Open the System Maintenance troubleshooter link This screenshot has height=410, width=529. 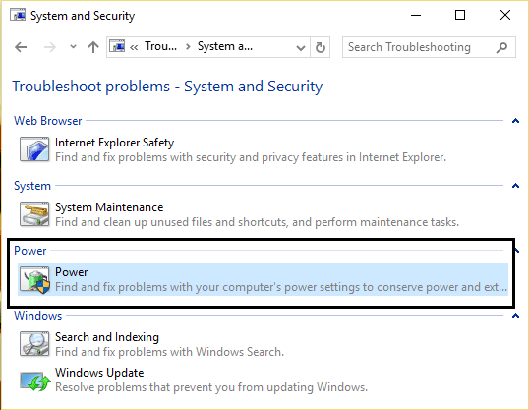click(x=109, y=207)
